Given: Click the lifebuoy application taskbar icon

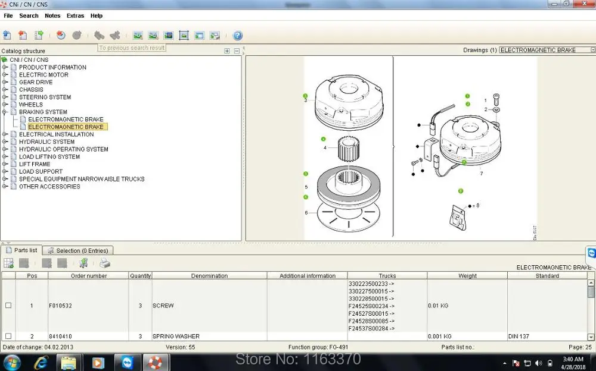Looking at the screenshot, I should click(x=155, y=363).
